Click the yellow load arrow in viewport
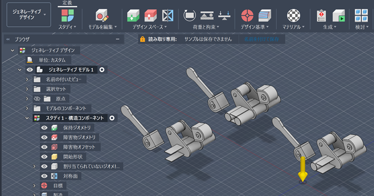 tap(303, 169)
